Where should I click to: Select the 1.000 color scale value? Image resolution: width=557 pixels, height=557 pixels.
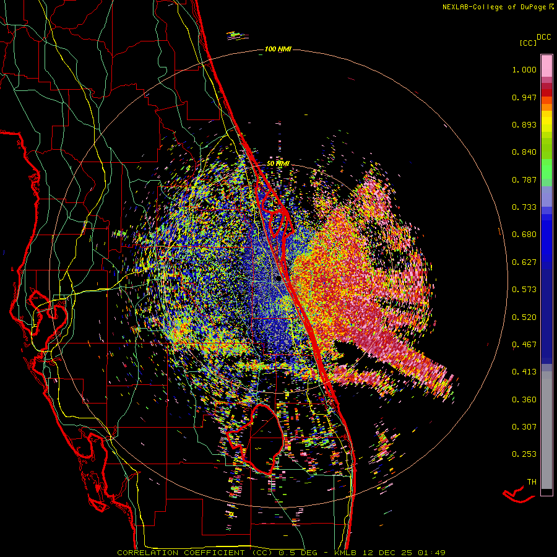524,69
